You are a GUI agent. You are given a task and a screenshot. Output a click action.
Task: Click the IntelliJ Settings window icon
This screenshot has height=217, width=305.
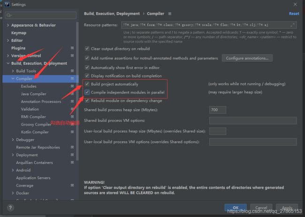[x=7, y=4]
